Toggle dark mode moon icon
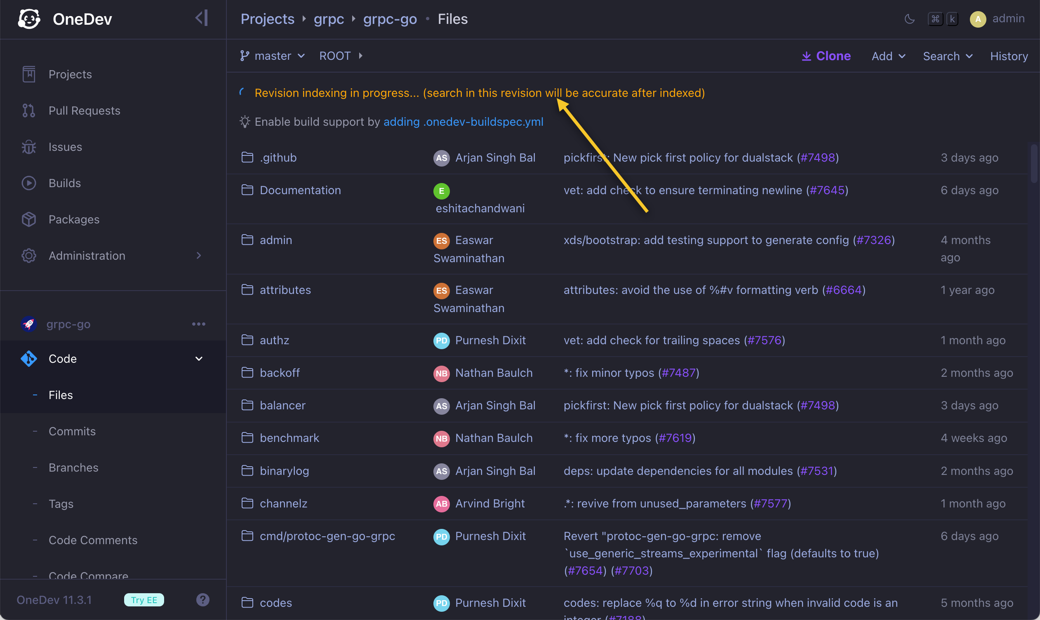 click(x=909, y=19)
